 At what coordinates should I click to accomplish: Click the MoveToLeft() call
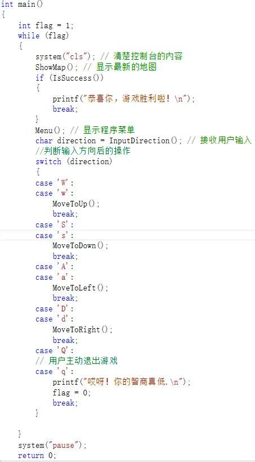click(80, 288)
